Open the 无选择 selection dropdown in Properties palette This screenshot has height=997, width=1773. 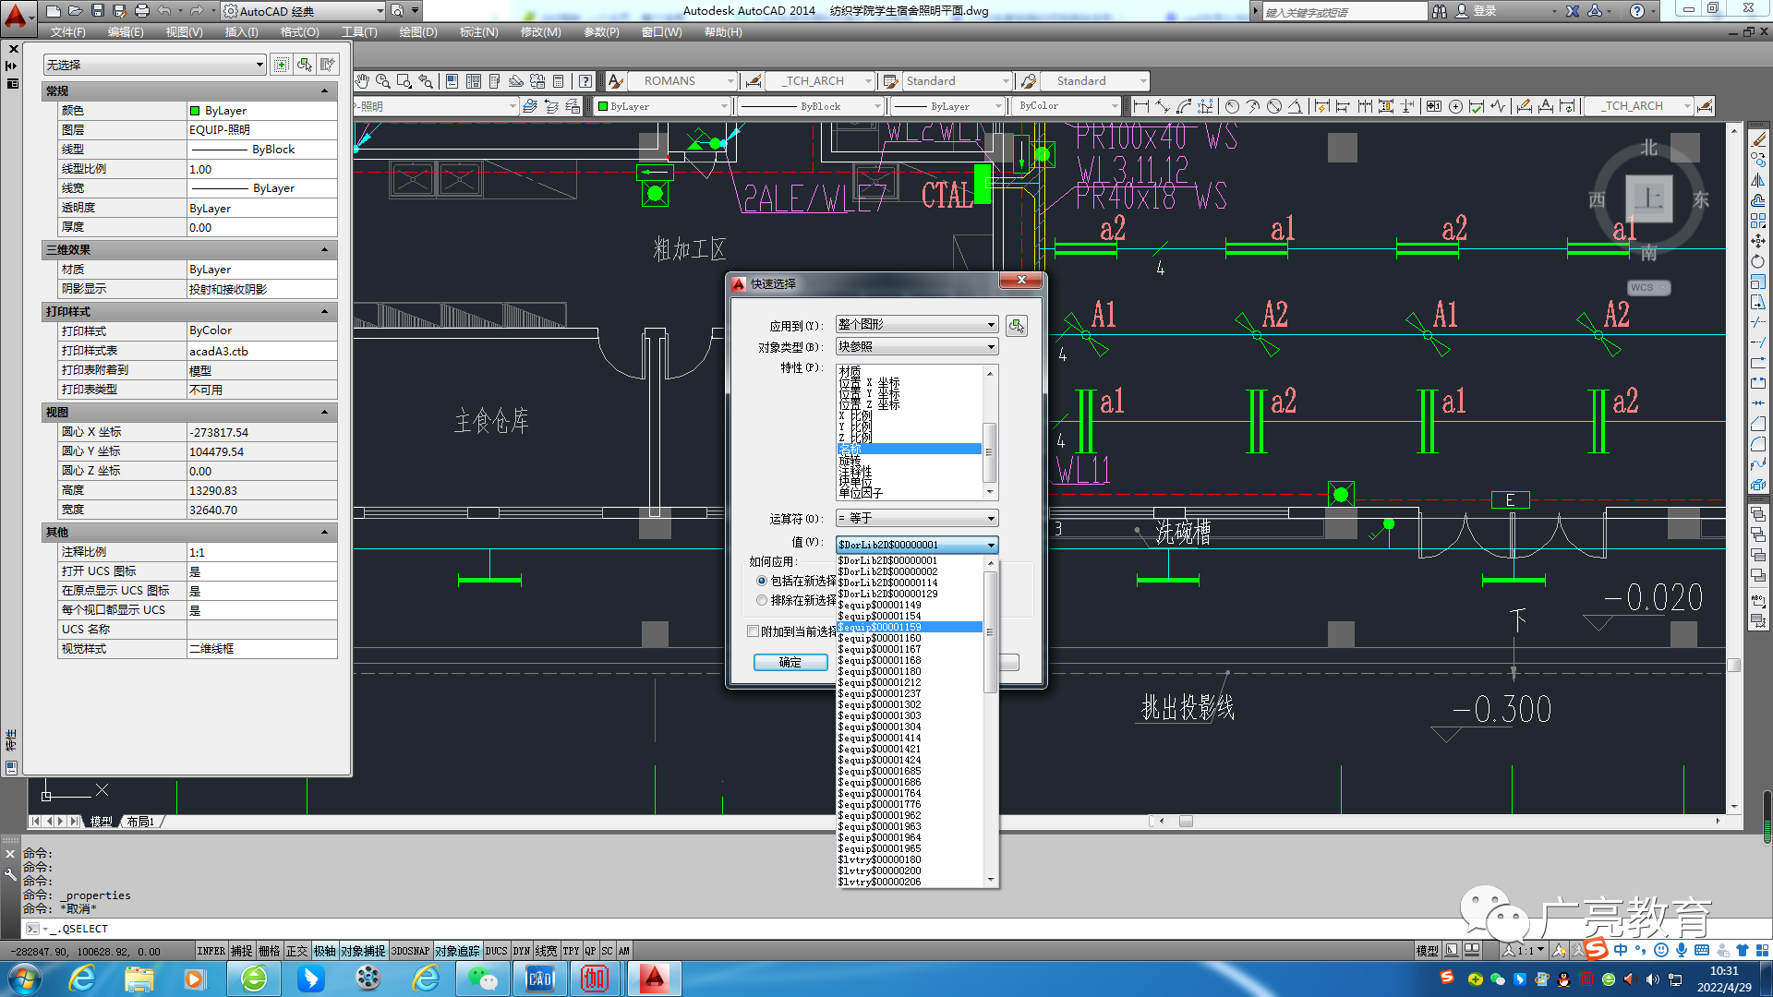(x=155, y=65)
